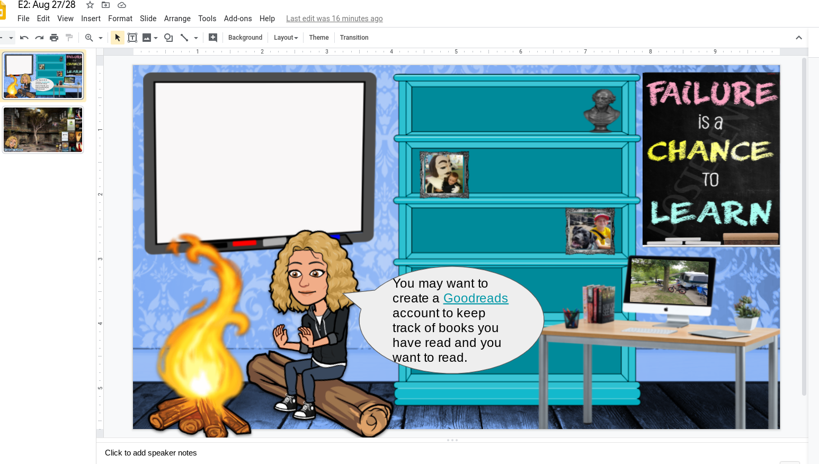Collapse the menus with the chevron
This screenshot has height=464, width=819.
click(x=799, y=38)
